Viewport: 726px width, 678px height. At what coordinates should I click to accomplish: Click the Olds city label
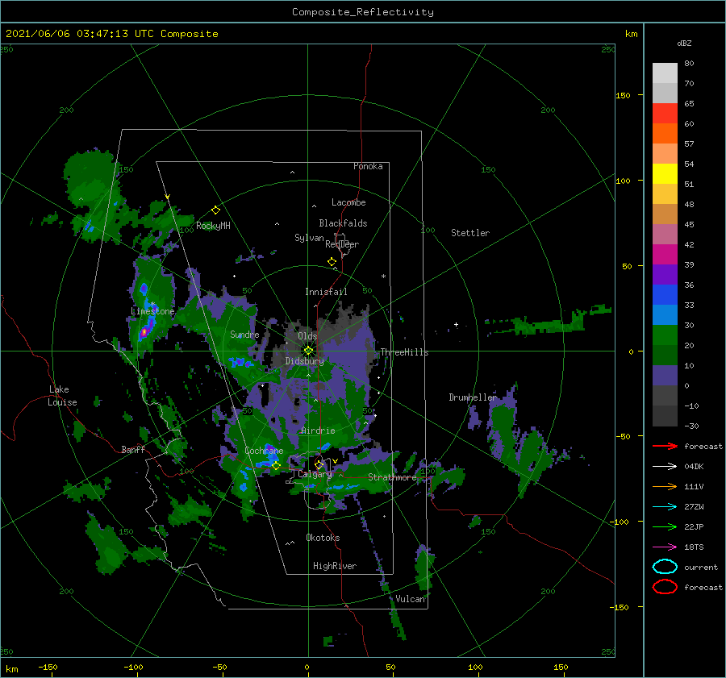click(x=307, y=336)
